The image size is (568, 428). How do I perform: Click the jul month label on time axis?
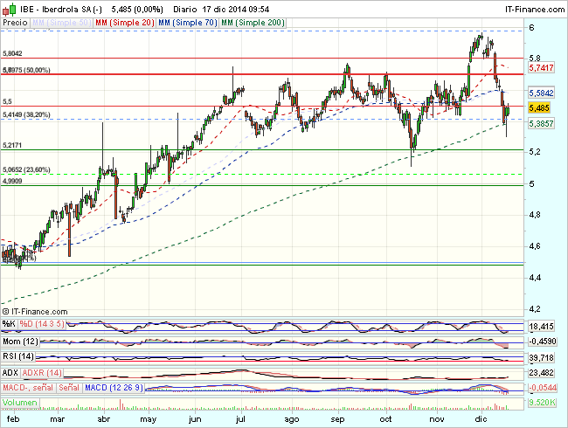240,419
